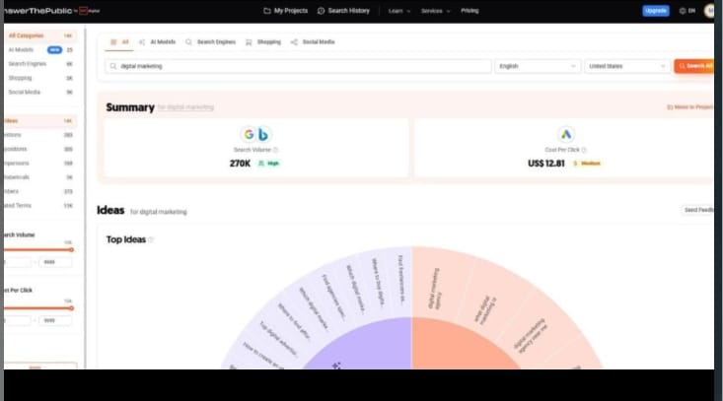Focus the digital marketing search field
The image size is (723, 401).
tap(298, 66)
